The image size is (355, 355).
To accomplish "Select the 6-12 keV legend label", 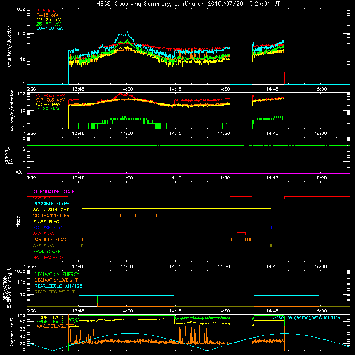I will pos(47,15).
